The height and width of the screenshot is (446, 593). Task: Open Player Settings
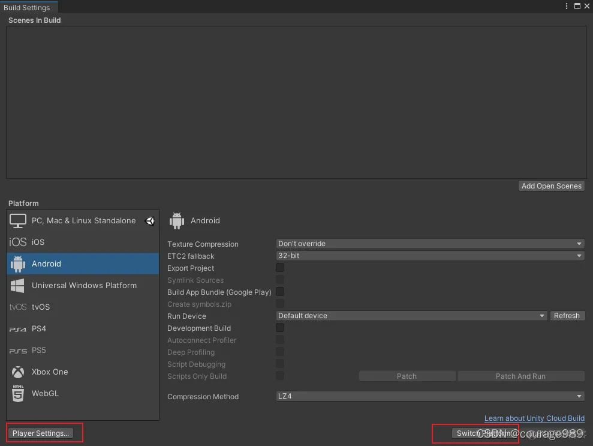(41, 433)
